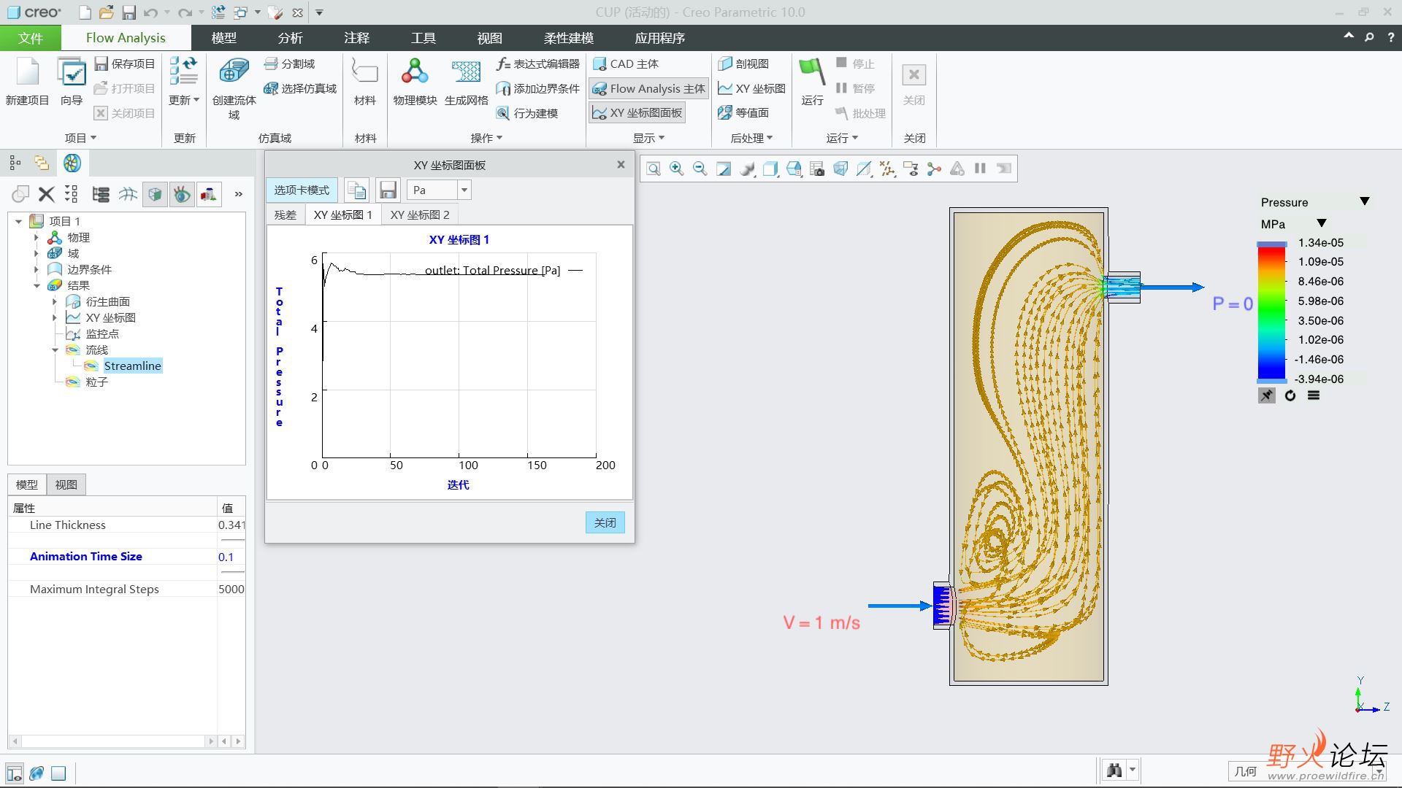This screenshot has height=788, width=1402.
Task: Open the MPa unit dropdown arrow
Action: coord(1322,224)
